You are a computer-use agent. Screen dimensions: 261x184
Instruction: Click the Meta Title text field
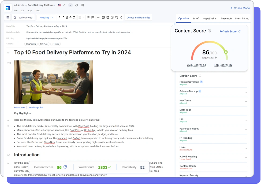click(x=47, y=26)
